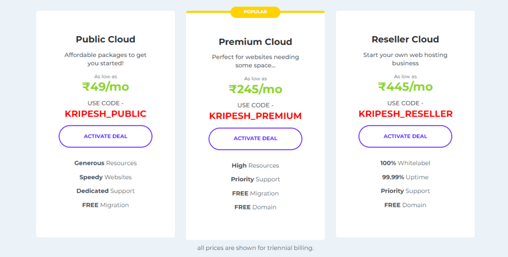Viewport: 508px width, 257px height.
Task: Click the Dedicated Support feature
Action: pos(106,191)
